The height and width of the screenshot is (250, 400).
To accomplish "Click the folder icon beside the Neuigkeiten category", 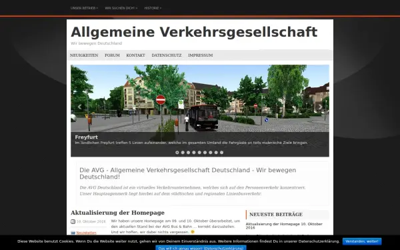I will pos(73,233).
